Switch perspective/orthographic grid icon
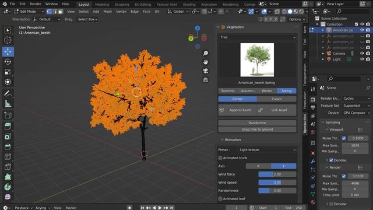The height and width of the screenshot is (210, 373). (x=205, y=79)
